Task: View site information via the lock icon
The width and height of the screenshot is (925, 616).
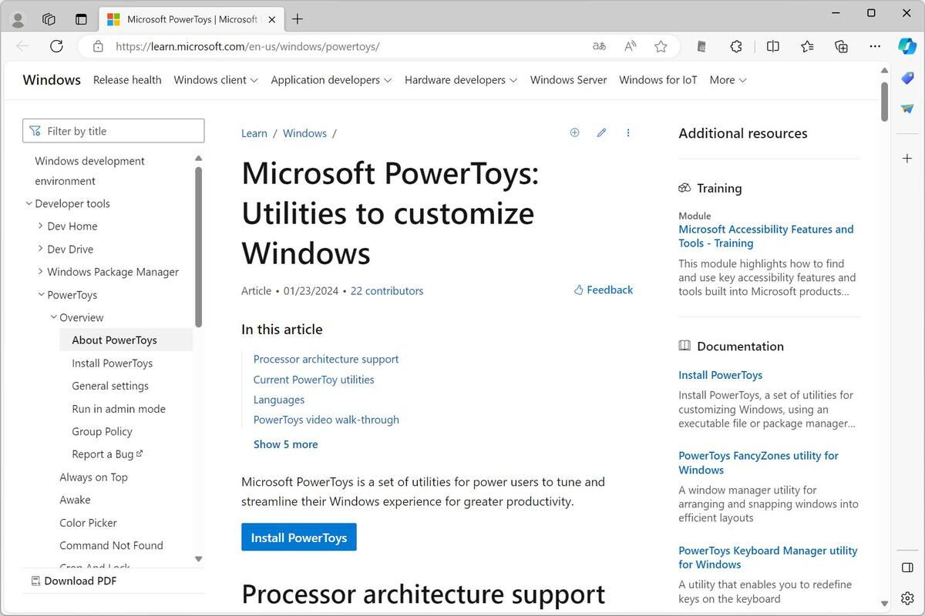Action: coord(98,46)
